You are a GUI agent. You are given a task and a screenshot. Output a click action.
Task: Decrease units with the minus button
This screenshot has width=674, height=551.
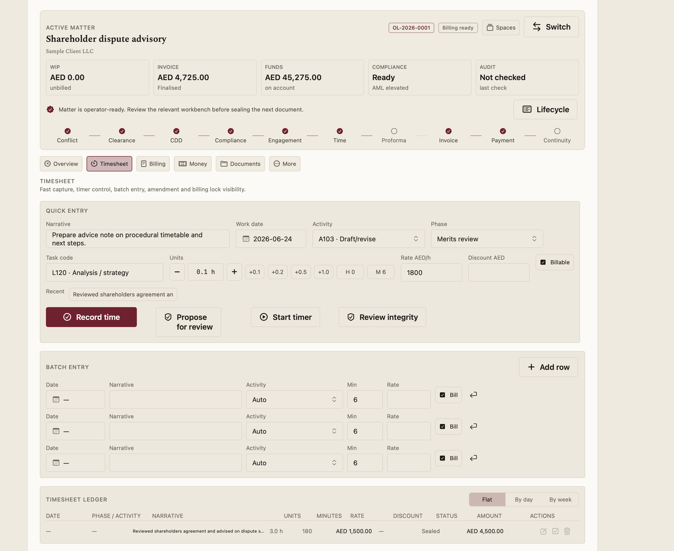click(177, 272)
